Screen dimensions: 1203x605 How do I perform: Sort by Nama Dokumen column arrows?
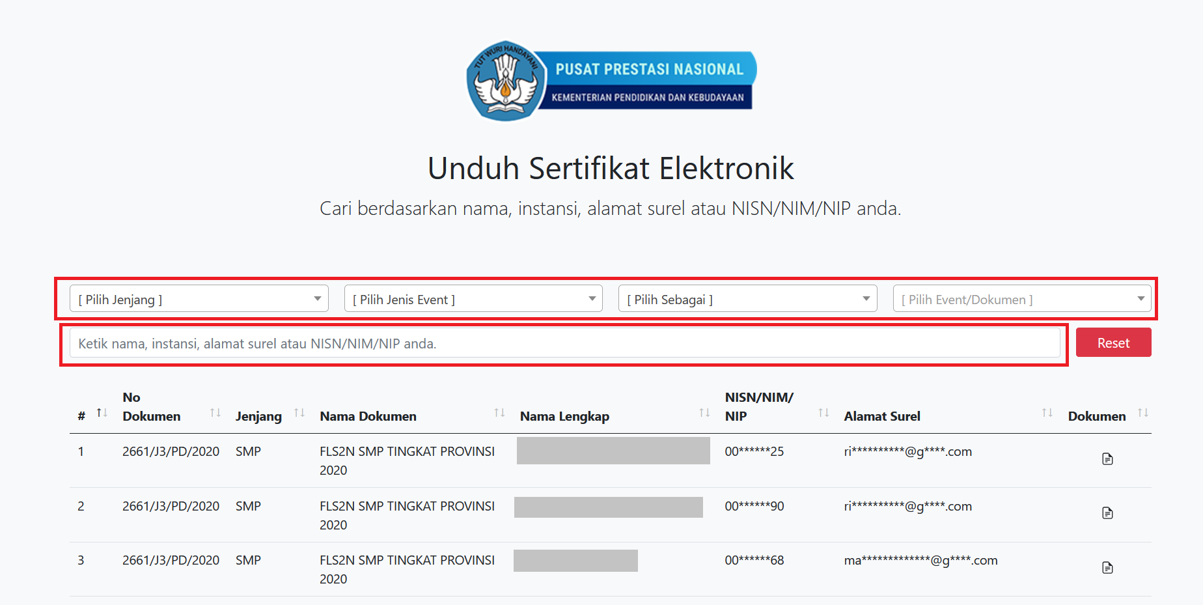tap(499, 413)
